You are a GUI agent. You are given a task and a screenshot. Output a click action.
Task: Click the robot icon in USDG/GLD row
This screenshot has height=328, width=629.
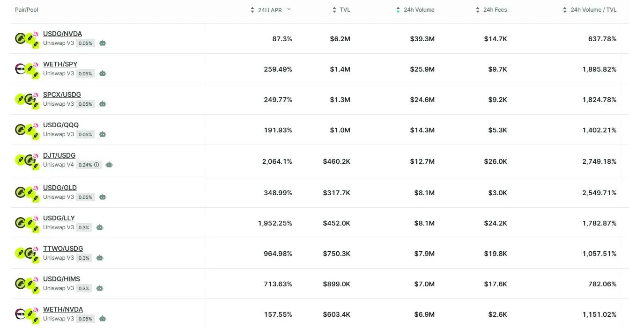pyautogui.click(x=103, y=197)
